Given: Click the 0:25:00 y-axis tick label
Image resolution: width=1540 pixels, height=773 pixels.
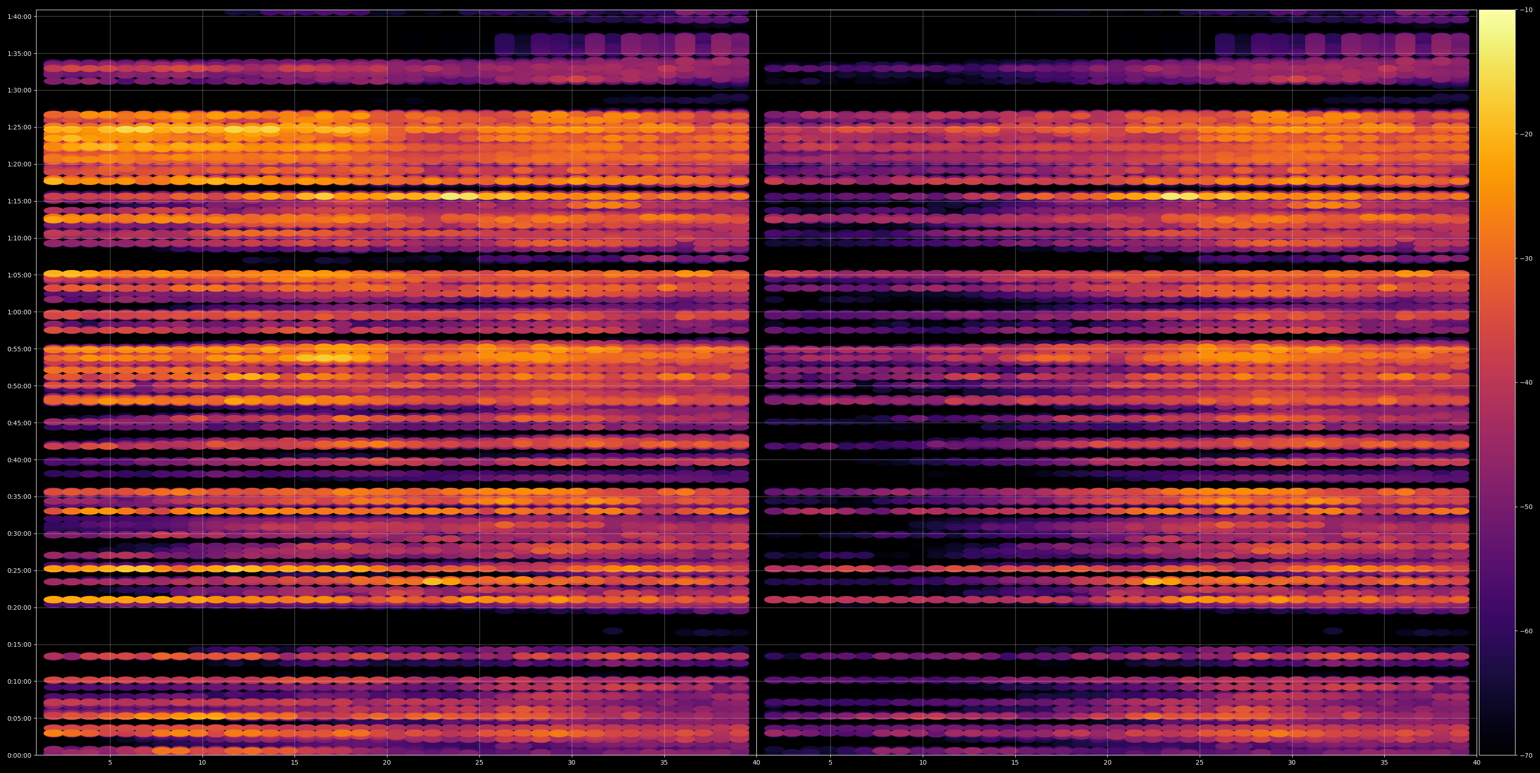Looking at the screenshot, I should (19, 571).
